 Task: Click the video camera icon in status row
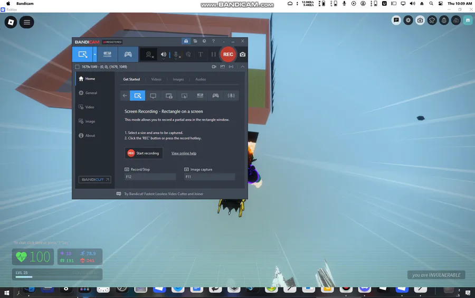(214, 67)
